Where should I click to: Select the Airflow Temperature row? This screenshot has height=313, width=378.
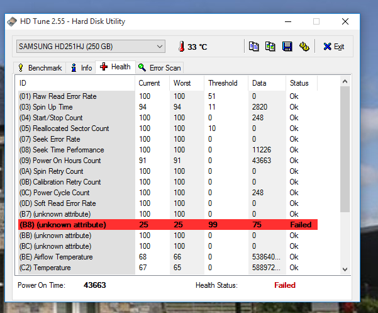(x=168, y=257)
